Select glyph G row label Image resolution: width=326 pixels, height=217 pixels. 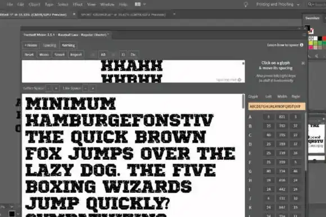point(250,172)
